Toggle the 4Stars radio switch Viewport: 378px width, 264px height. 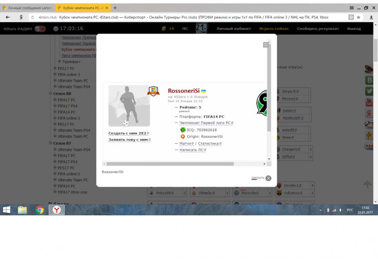[x=40, y=29]
